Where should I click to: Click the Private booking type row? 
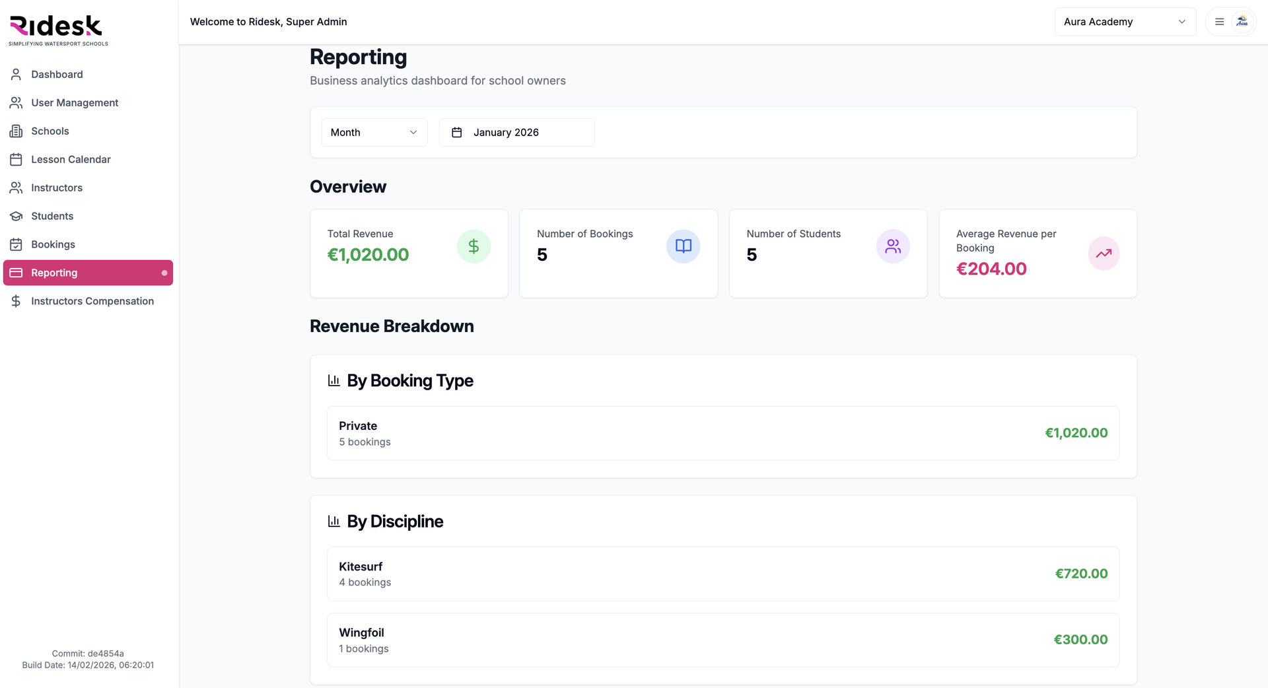click(722, 433)
